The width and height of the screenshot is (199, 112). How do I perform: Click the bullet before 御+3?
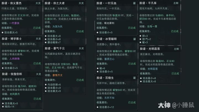pos(141,36)
